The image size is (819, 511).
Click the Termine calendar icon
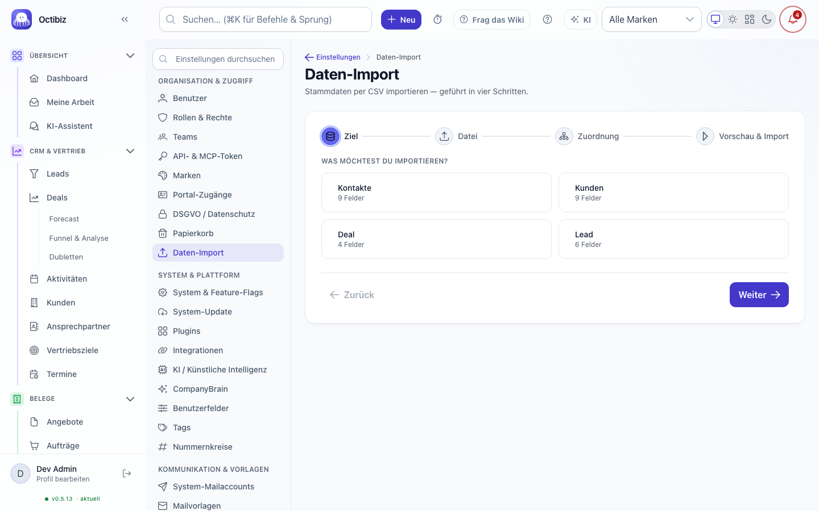point(34,374)
